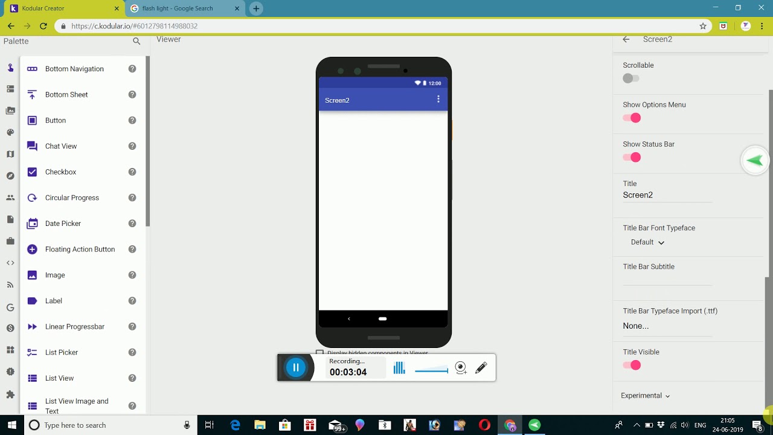The width and height of the screenshot is (773, 435).
Task: Select the List Picker component
Action: tap(84, 352)
